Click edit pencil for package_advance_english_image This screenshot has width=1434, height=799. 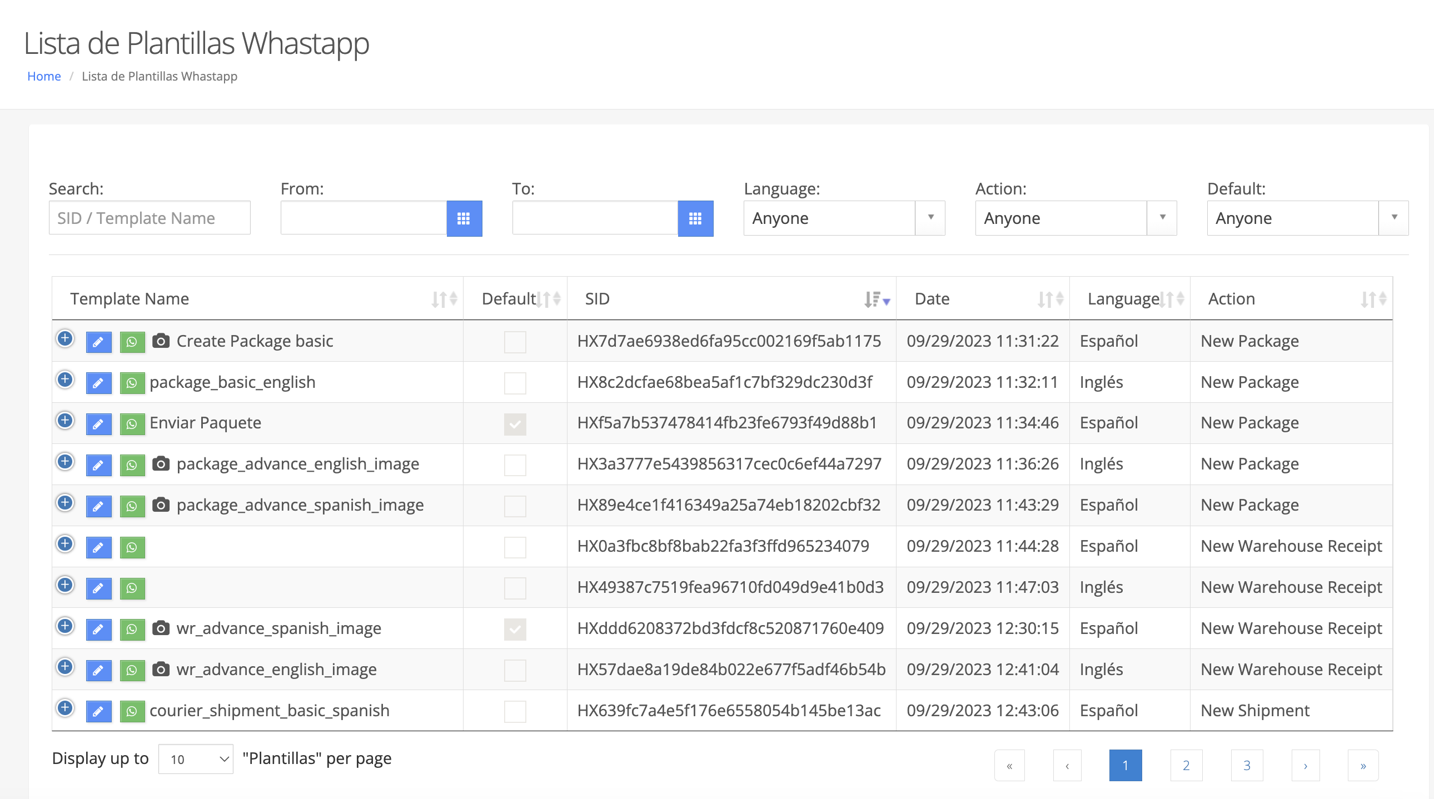pyautogui.click(x=98, y=465)
